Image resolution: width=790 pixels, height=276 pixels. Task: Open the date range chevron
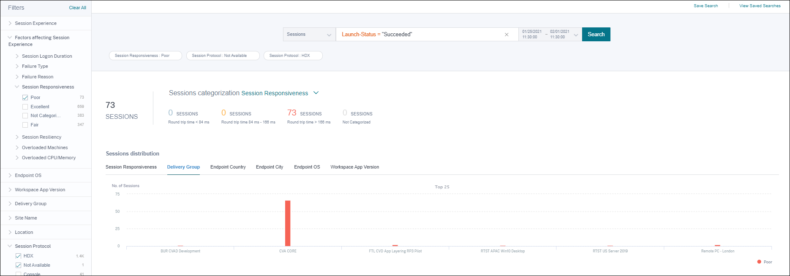[x=575, y=35]
